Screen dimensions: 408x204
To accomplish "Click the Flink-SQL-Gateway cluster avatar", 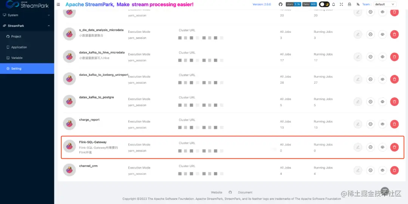I will [x=69, y=146].
